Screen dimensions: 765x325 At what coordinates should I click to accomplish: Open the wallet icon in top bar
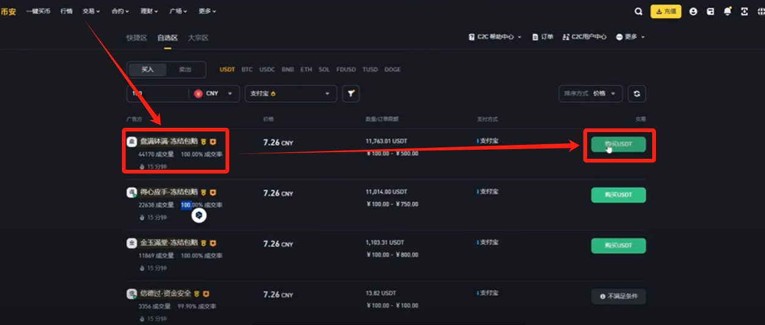710,12
